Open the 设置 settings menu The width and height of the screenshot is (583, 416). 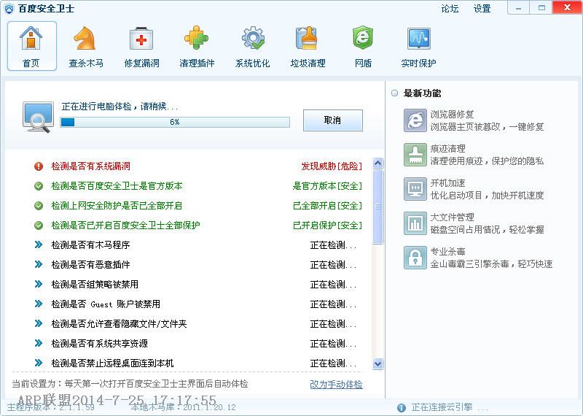[482, 9]
